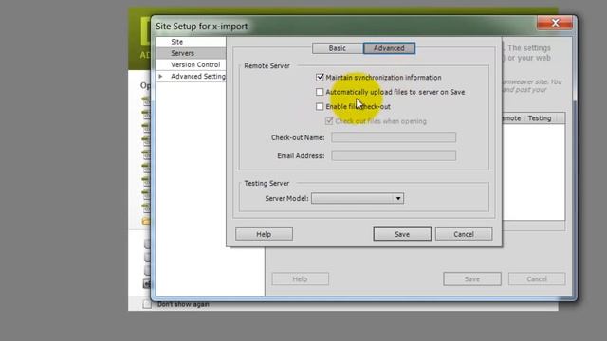Image resolution: width=607 pixels, height=341 pixels.
Task: Tick the Enable file check-out checkbox
Action: point(320,106)
